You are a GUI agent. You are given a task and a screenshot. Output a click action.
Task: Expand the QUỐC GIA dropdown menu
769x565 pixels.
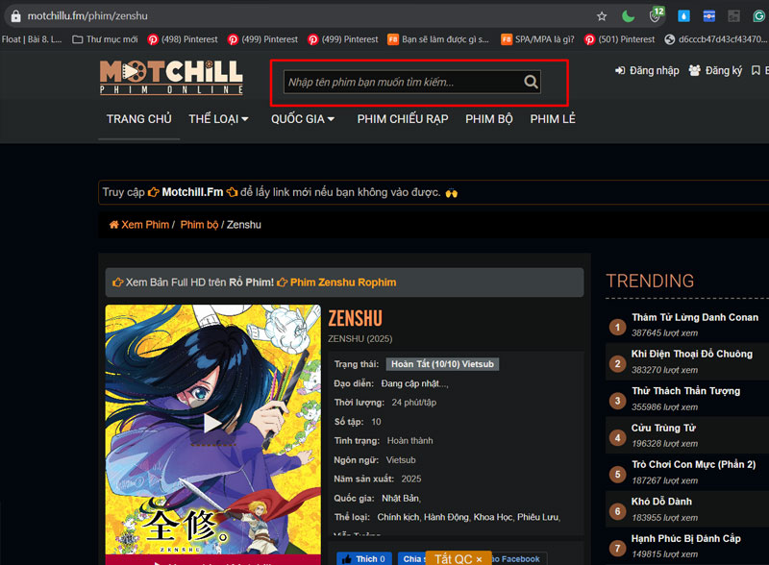303,119
